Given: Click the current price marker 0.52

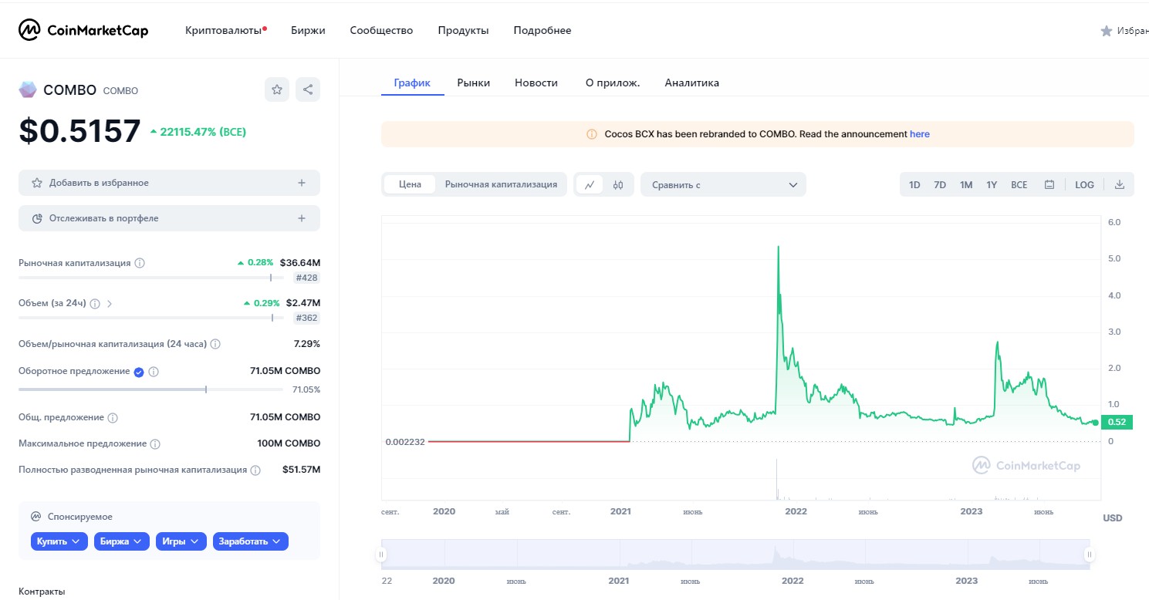Looking at the screenshot, I should [x=1117, y=422].
